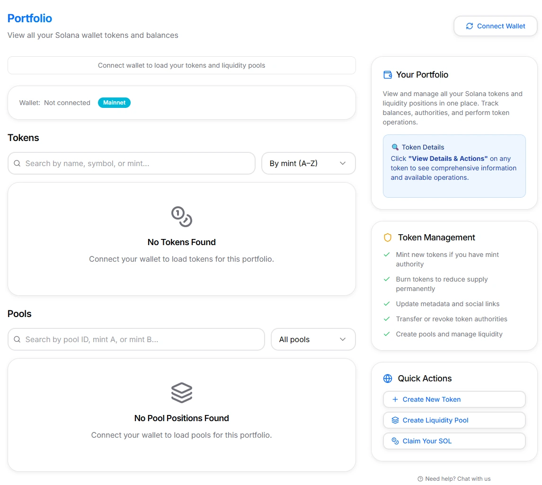Click the magnifier icon beside "Token Details"
Screen dimensions: 542x485
pyautogui.click(x=395, y=147)
